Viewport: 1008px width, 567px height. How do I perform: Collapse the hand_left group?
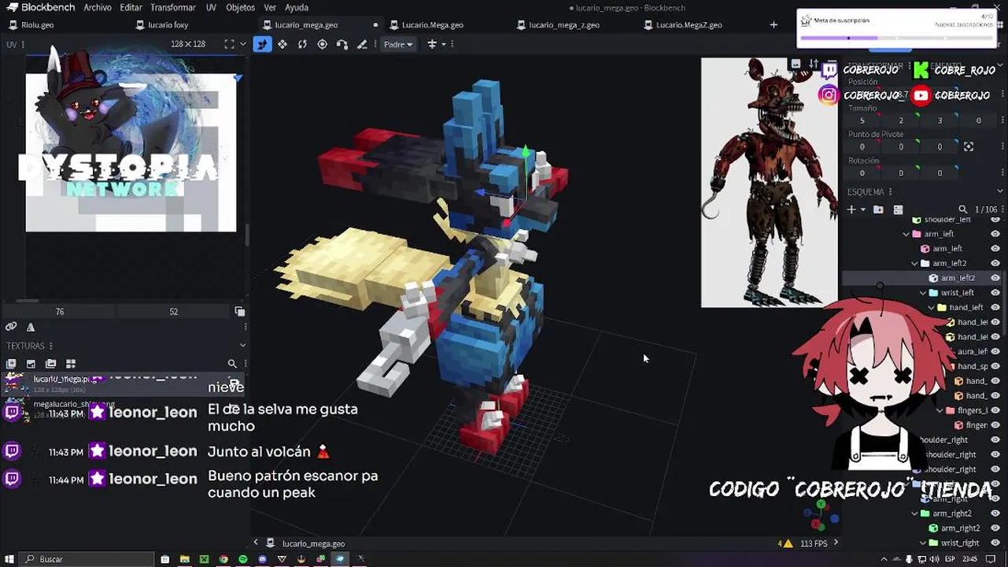932,307
